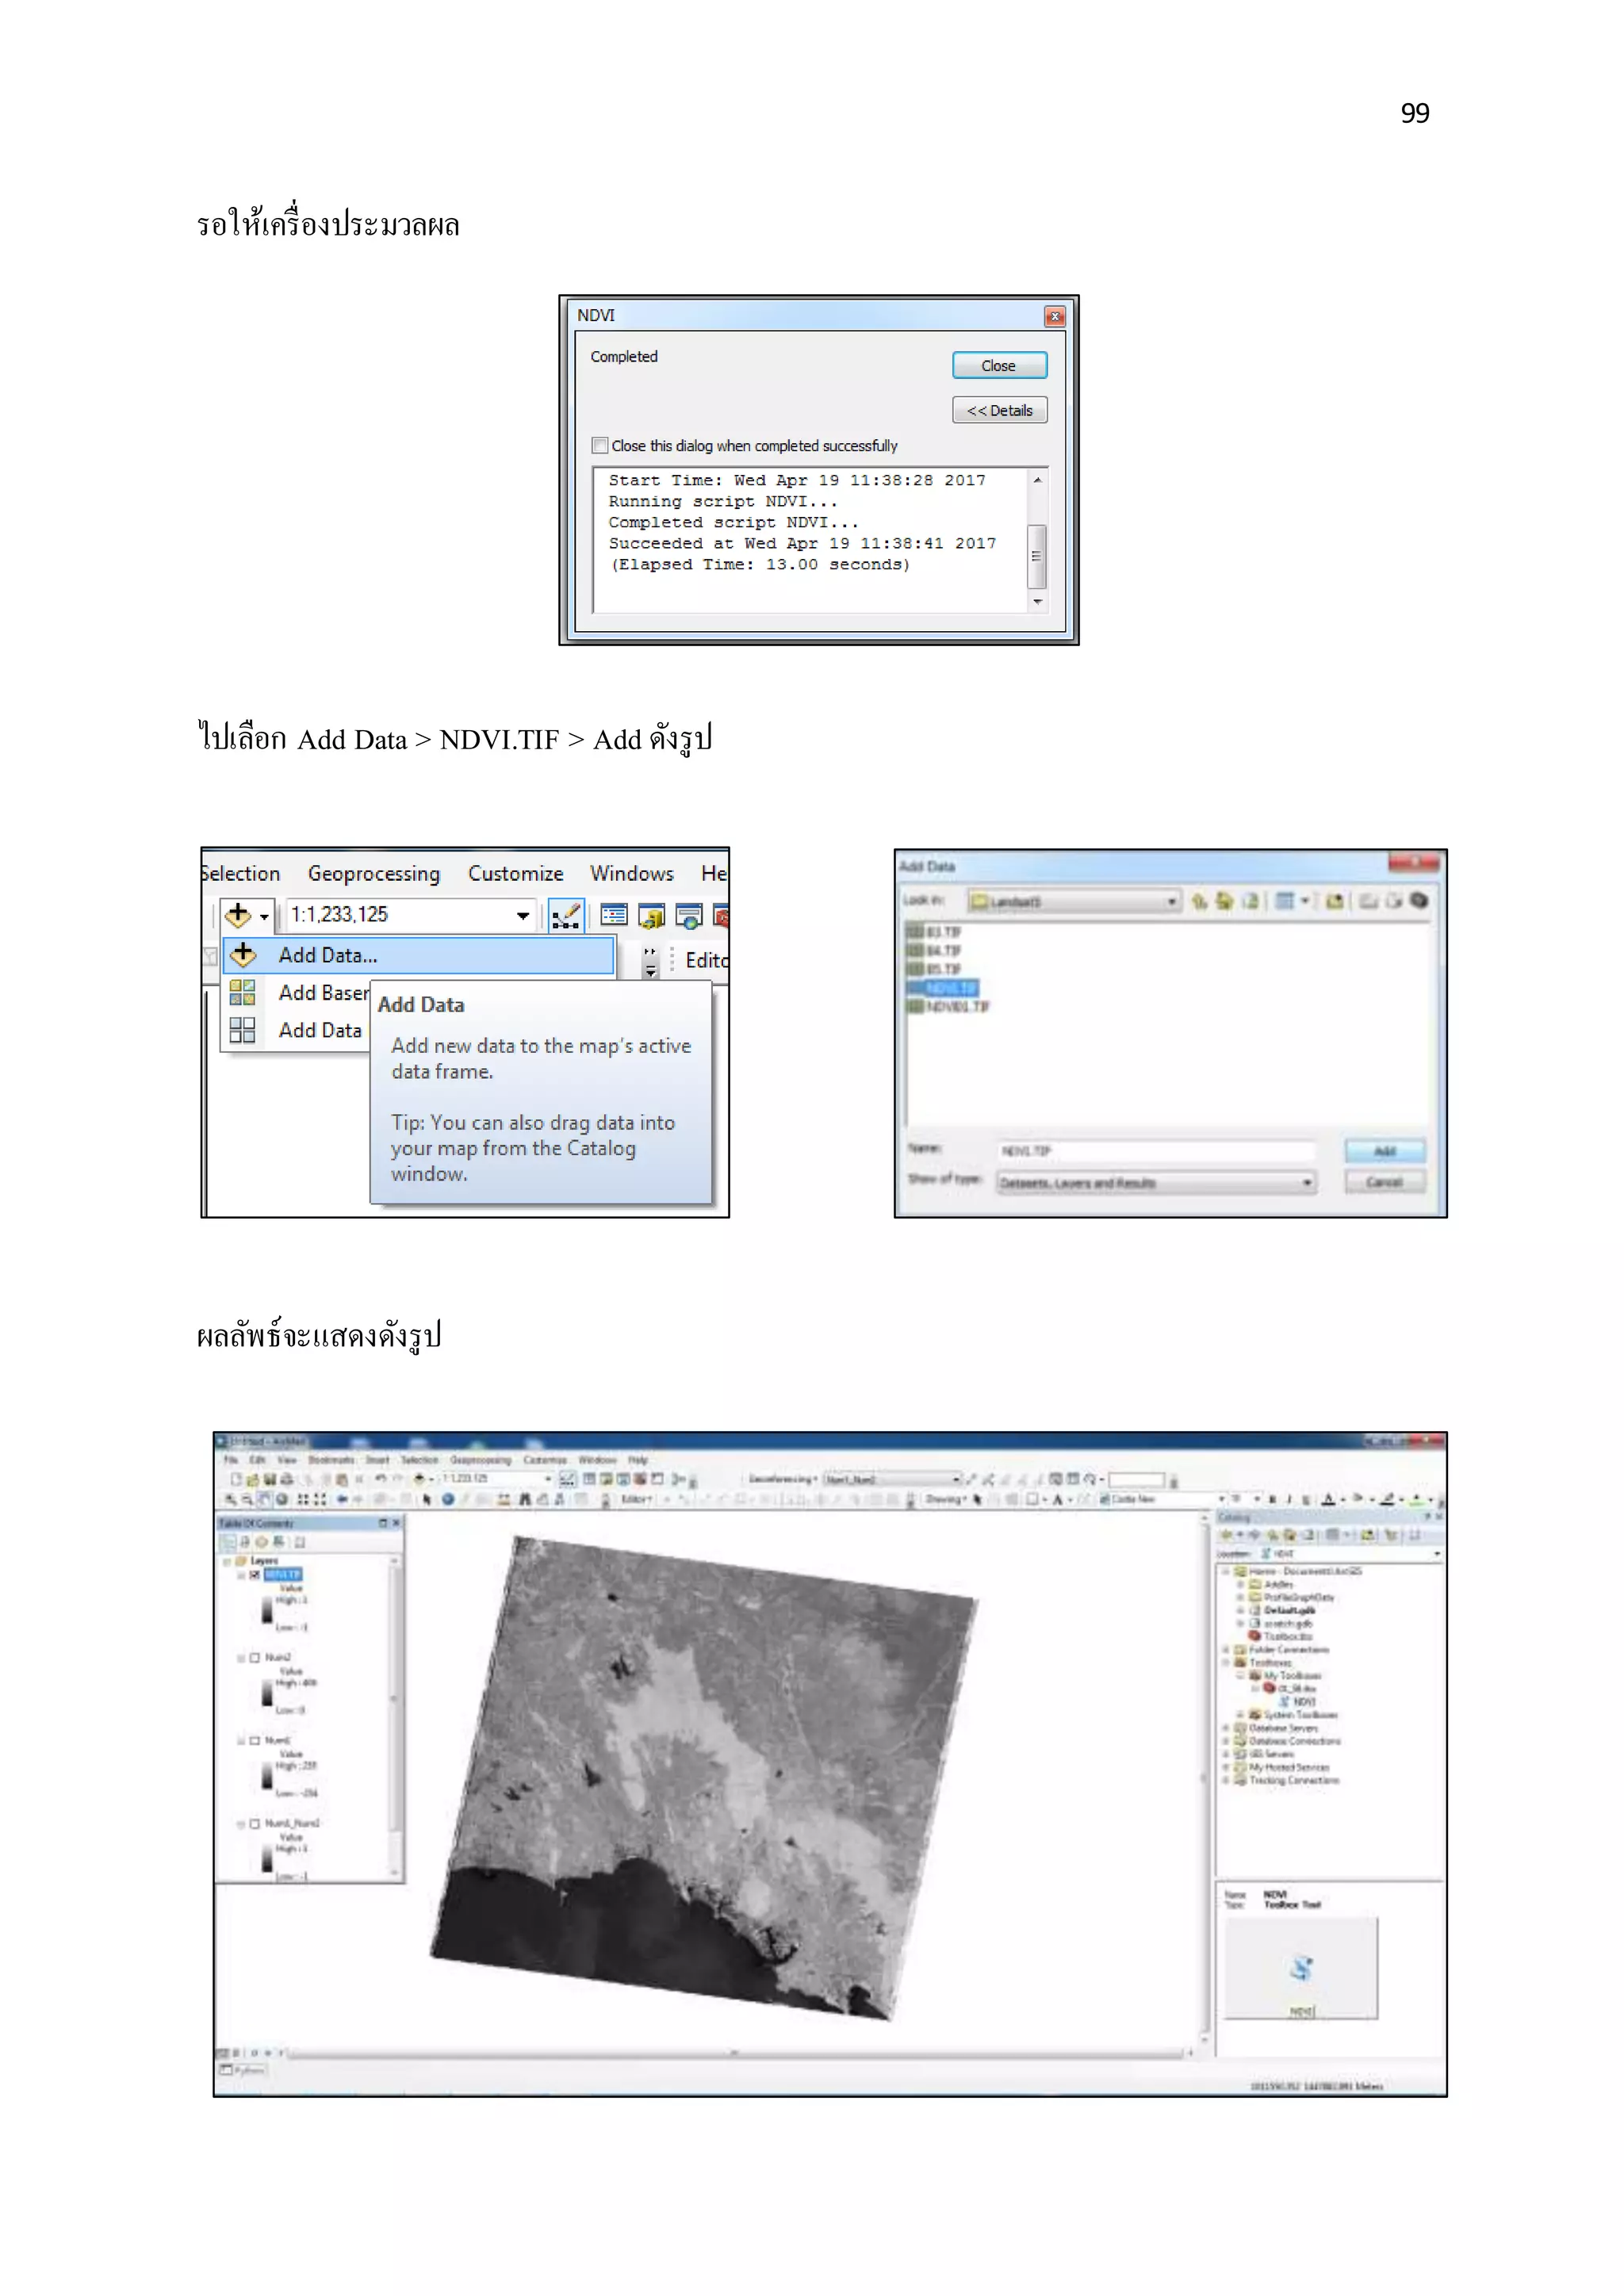1624x2296 pixels.
Task: Click Cancel in the Add Data dialog
Action: tap(1384, 1182)
